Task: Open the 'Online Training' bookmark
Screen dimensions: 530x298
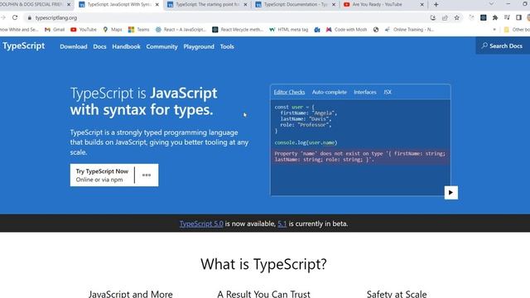Action: click(x=409, y=30)
